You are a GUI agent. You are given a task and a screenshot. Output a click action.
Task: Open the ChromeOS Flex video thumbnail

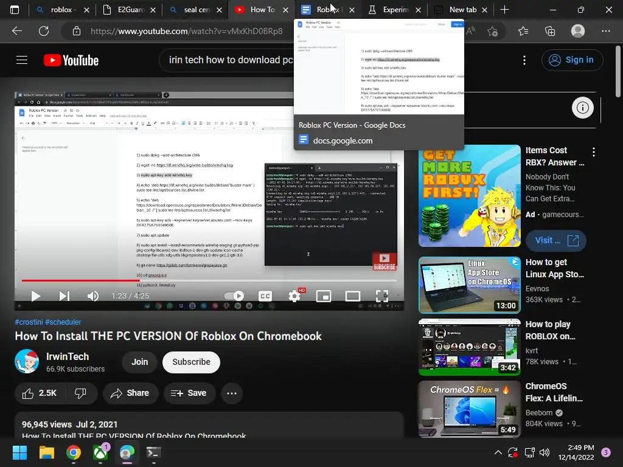[469, 409]
